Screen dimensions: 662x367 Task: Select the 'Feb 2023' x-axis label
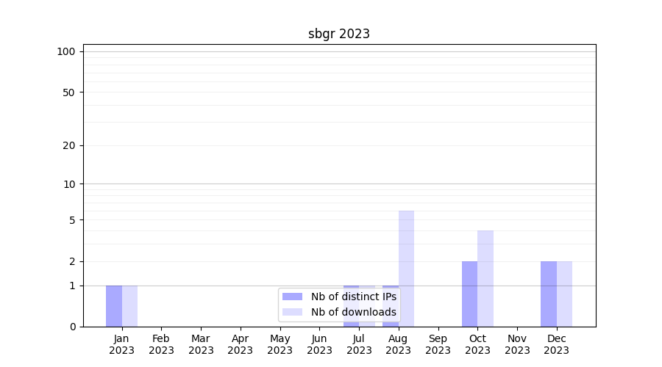(x=161, y=344)
